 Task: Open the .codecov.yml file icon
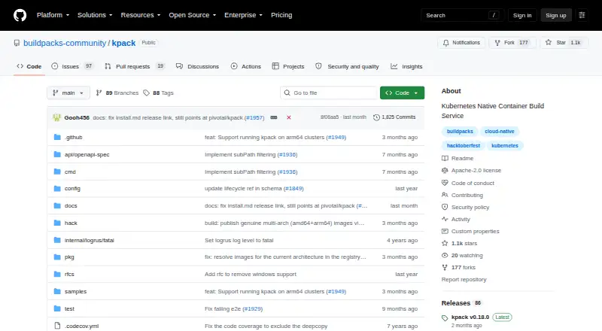click(57, 326)
